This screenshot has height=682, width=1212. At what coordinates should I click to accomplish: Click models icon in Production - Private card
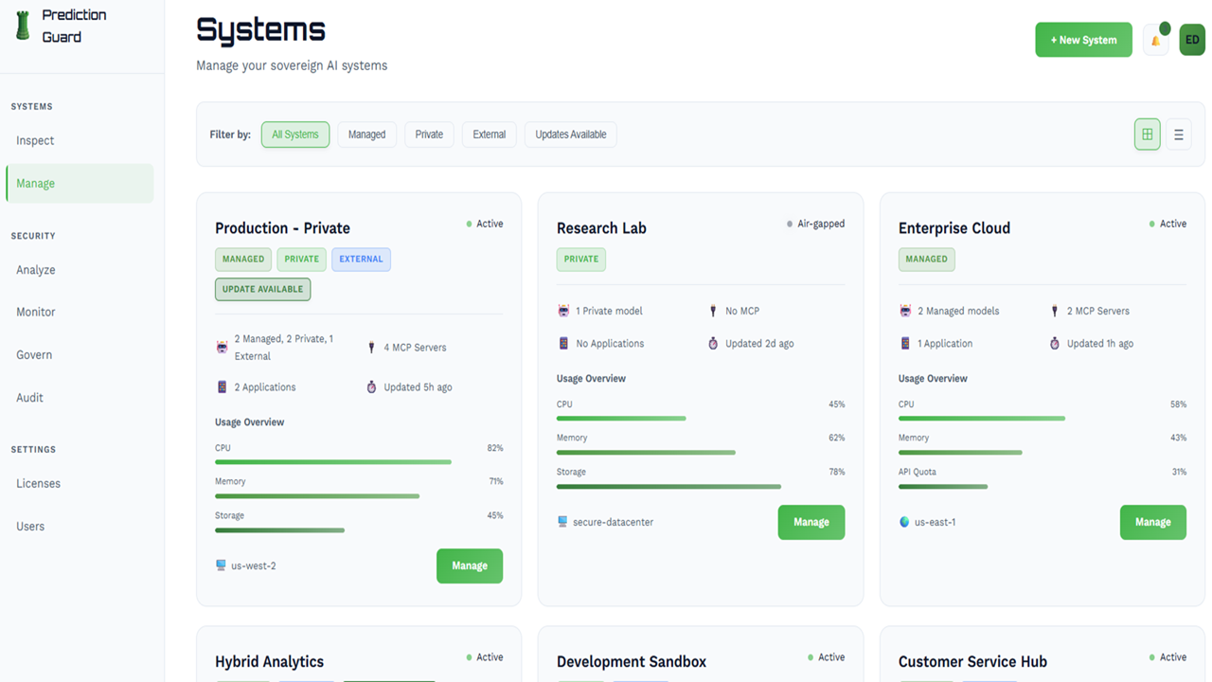pyautogui.click(x=223, y=348)
